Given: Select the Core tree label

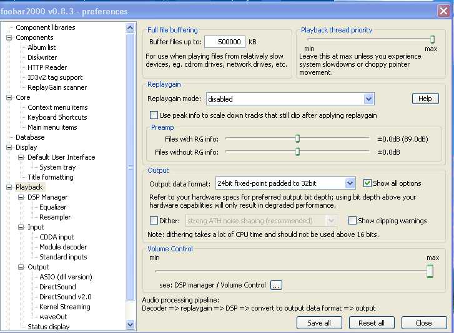Looking at the screenshot, I should click(23, 97).
